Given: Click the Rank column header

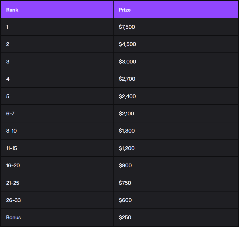Looking at the screenshot, I should tap(12, 10).
